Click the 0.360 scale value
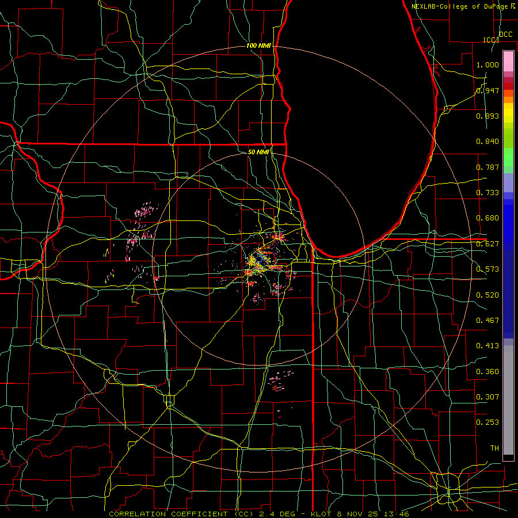 [487, 372]
